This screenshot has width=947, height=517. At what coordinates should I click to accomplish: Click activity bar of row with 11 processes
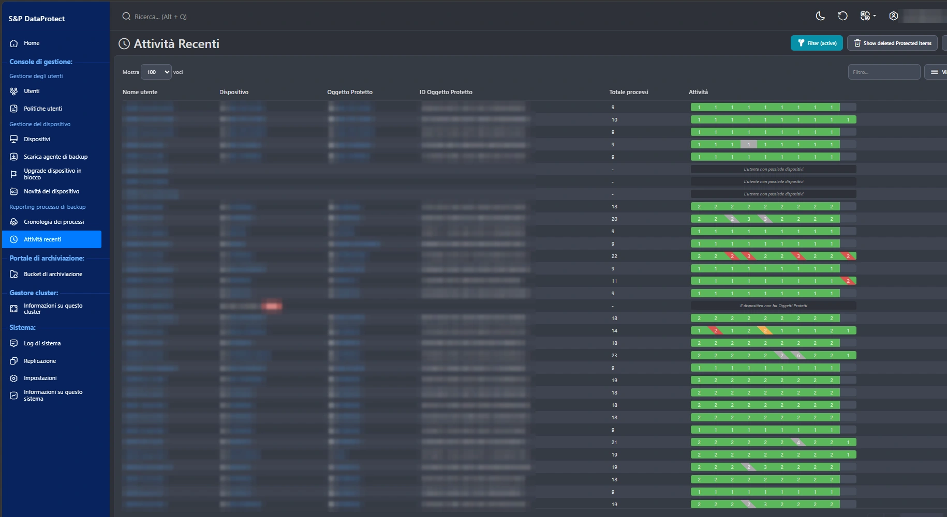(x=774, y=281)
